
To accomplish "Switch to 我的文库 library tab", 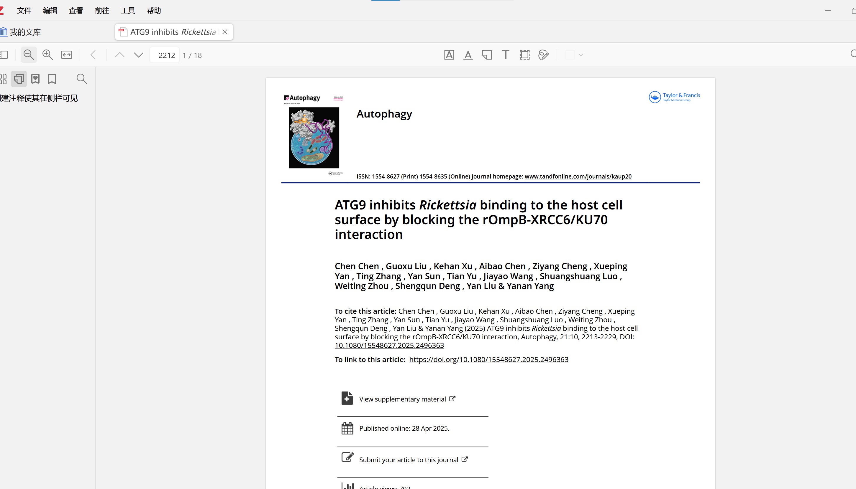I will point(25,32).
